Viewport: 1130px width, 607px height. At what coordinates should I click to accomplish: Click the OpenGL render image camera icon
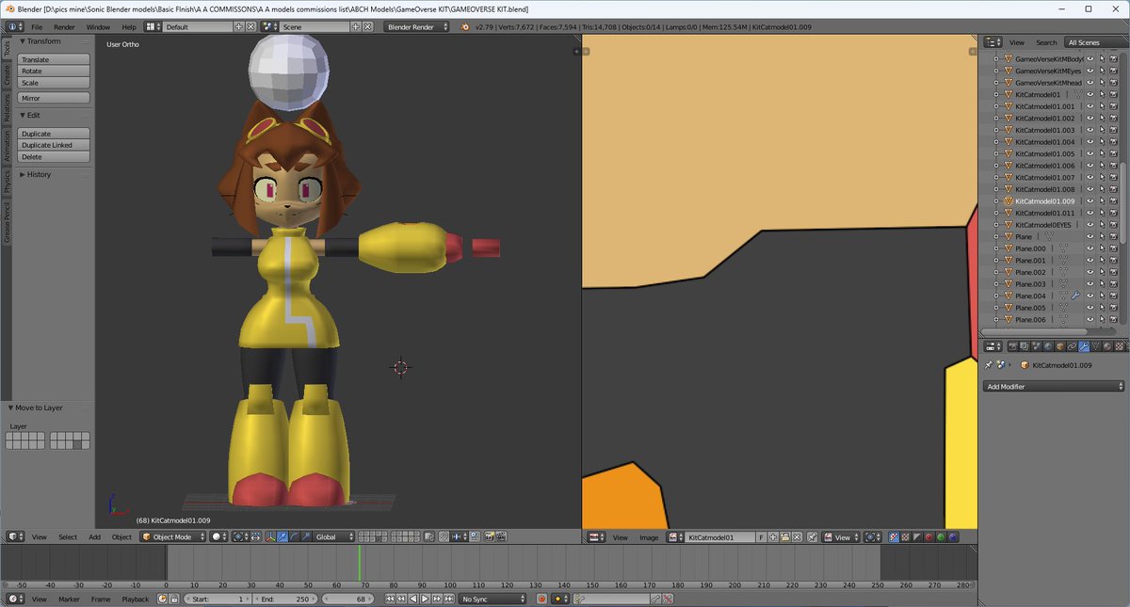tap(489, 536)
